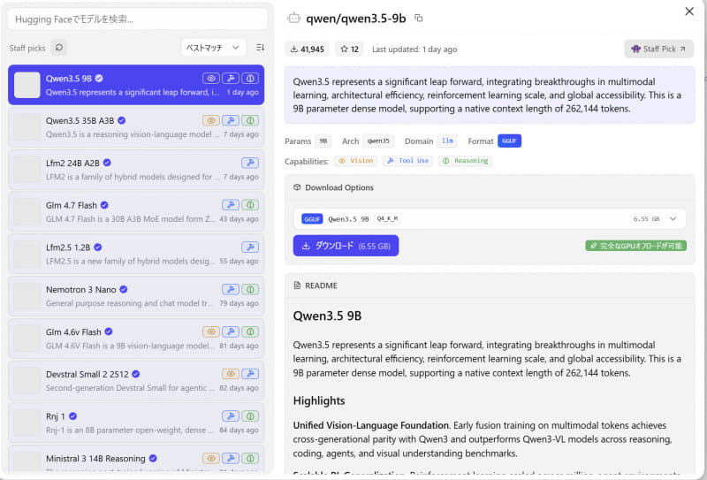This screenshot has width=707, height=480.
Task: Click the GGUF format badge beside Format
Action: tap(509, 141)
